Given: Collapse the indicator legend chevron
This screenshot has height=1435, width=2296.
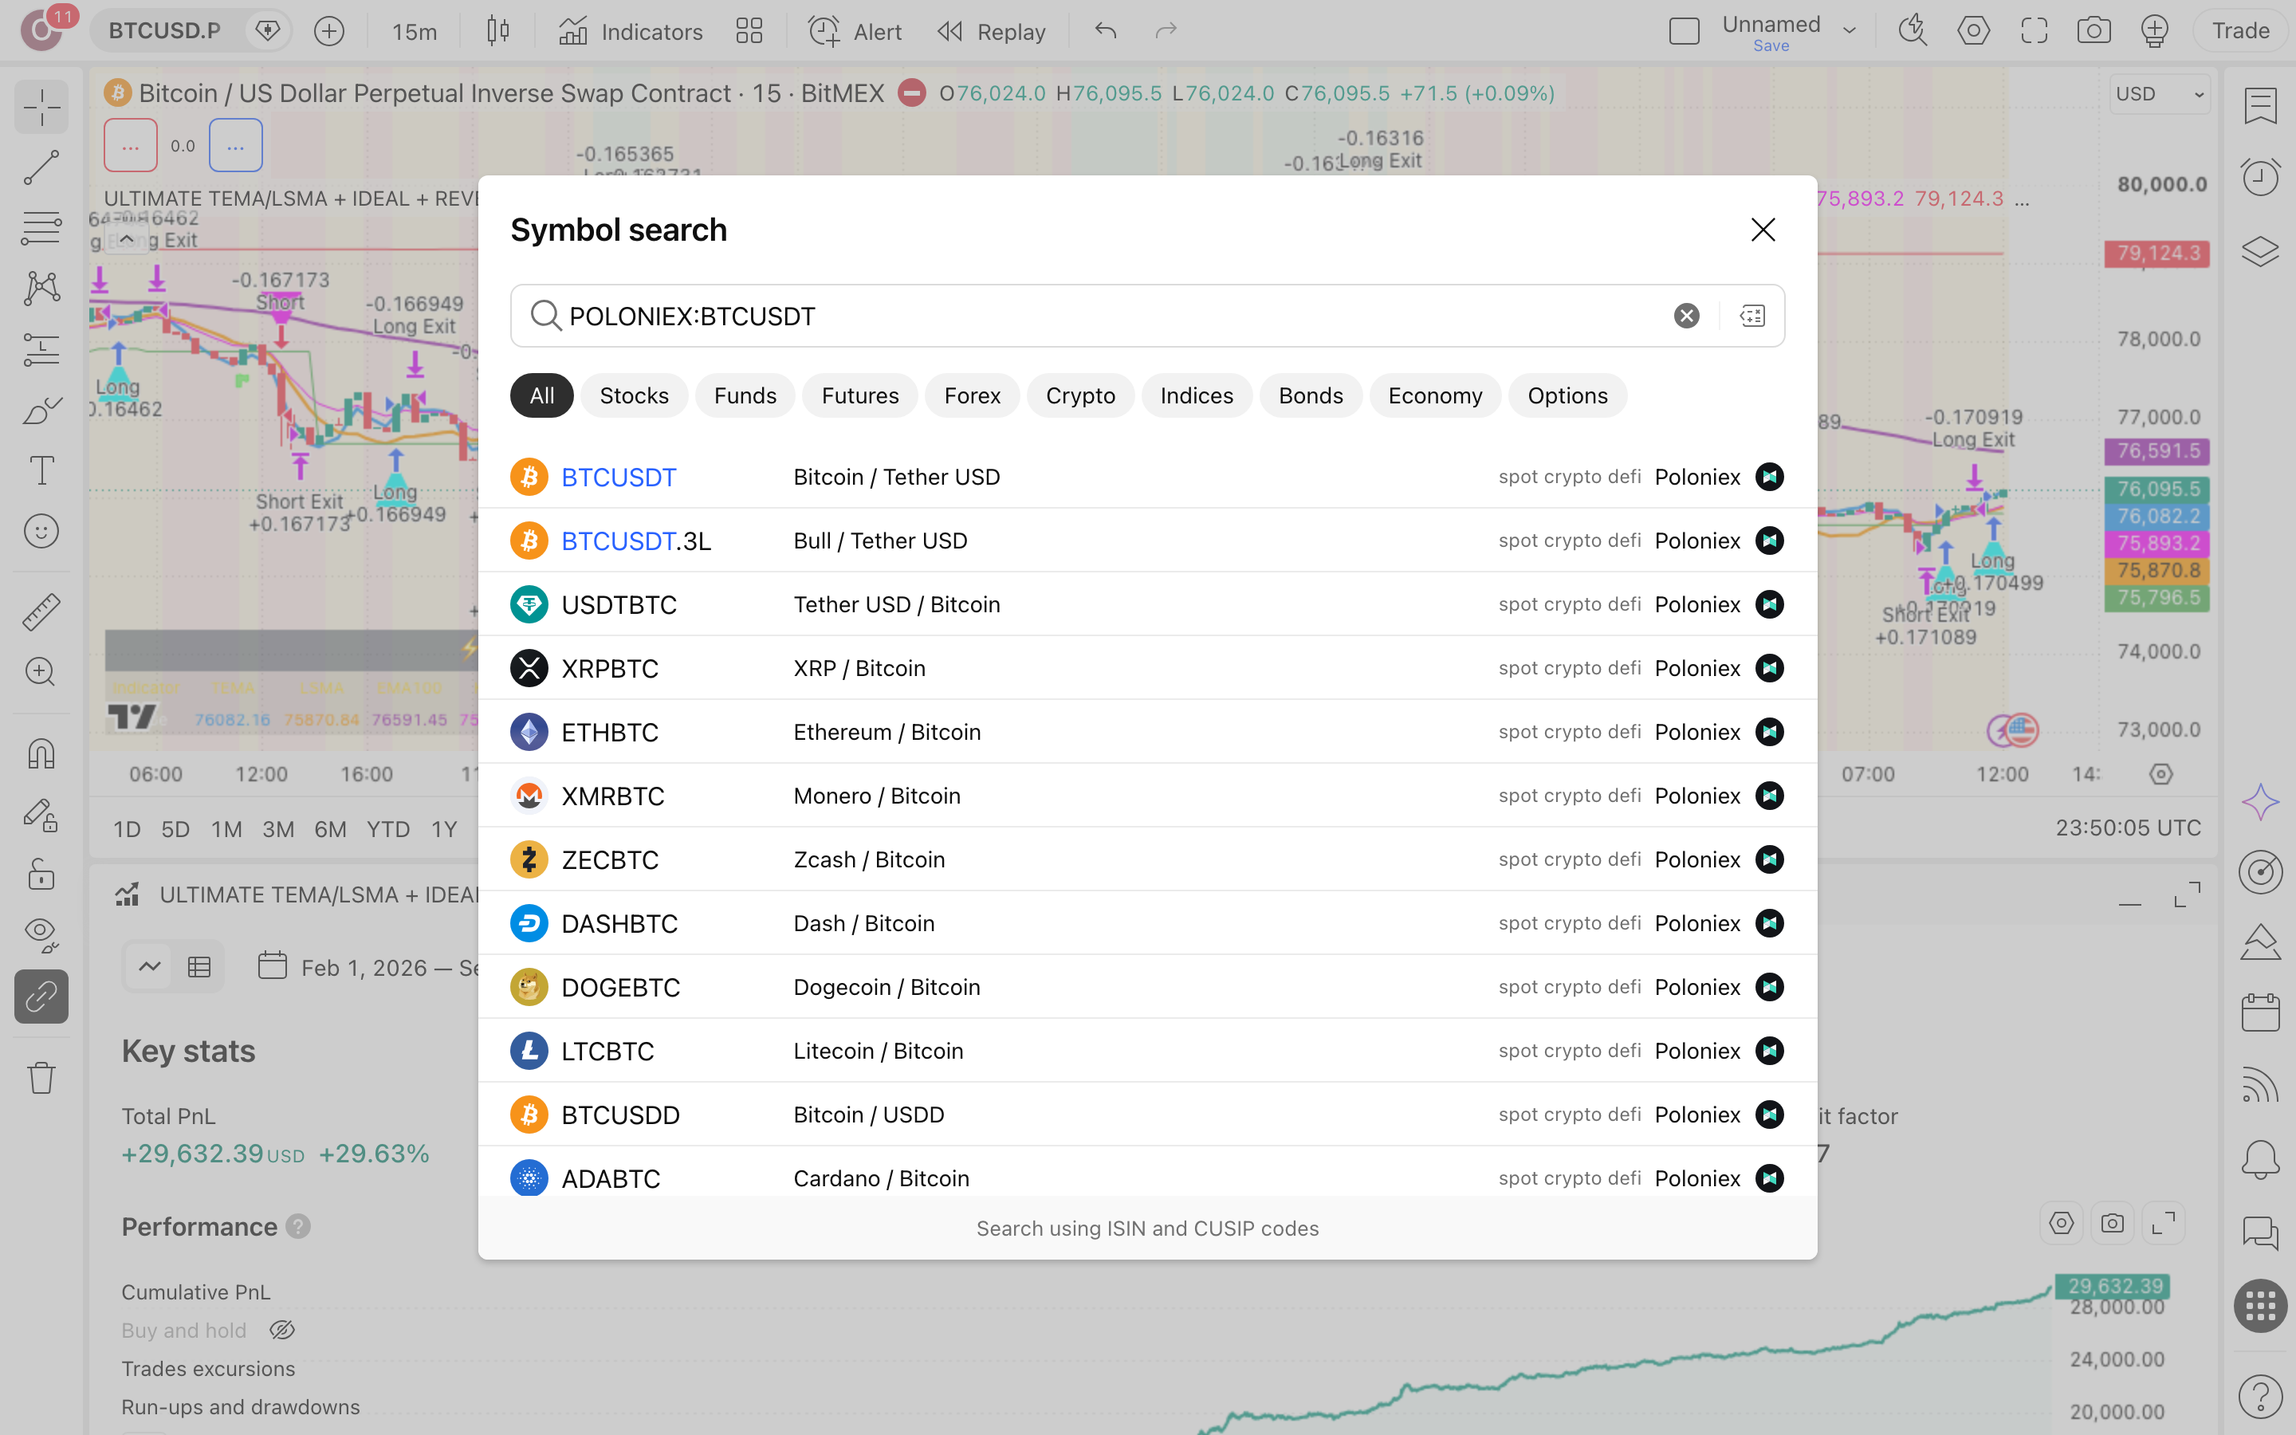Looking at the screenshot, I should tap(126, 239).
